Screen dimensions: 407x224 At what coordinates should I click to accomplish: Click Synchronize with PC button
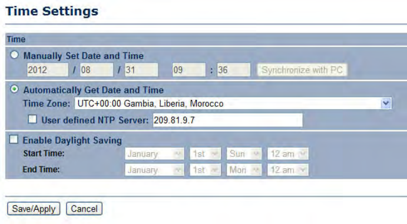(x=302, y=70)
